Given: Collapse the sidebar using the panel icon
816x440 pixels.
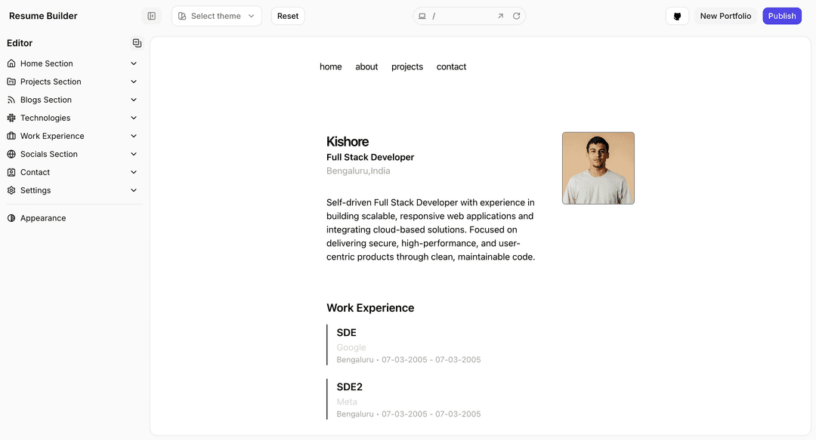Looking at the screenshot, I should [x=152, y=16].
